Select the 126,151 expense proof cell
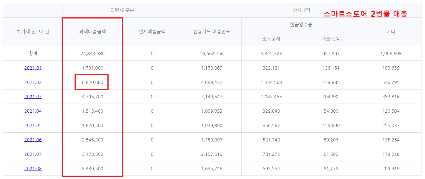 pos(331,68)
